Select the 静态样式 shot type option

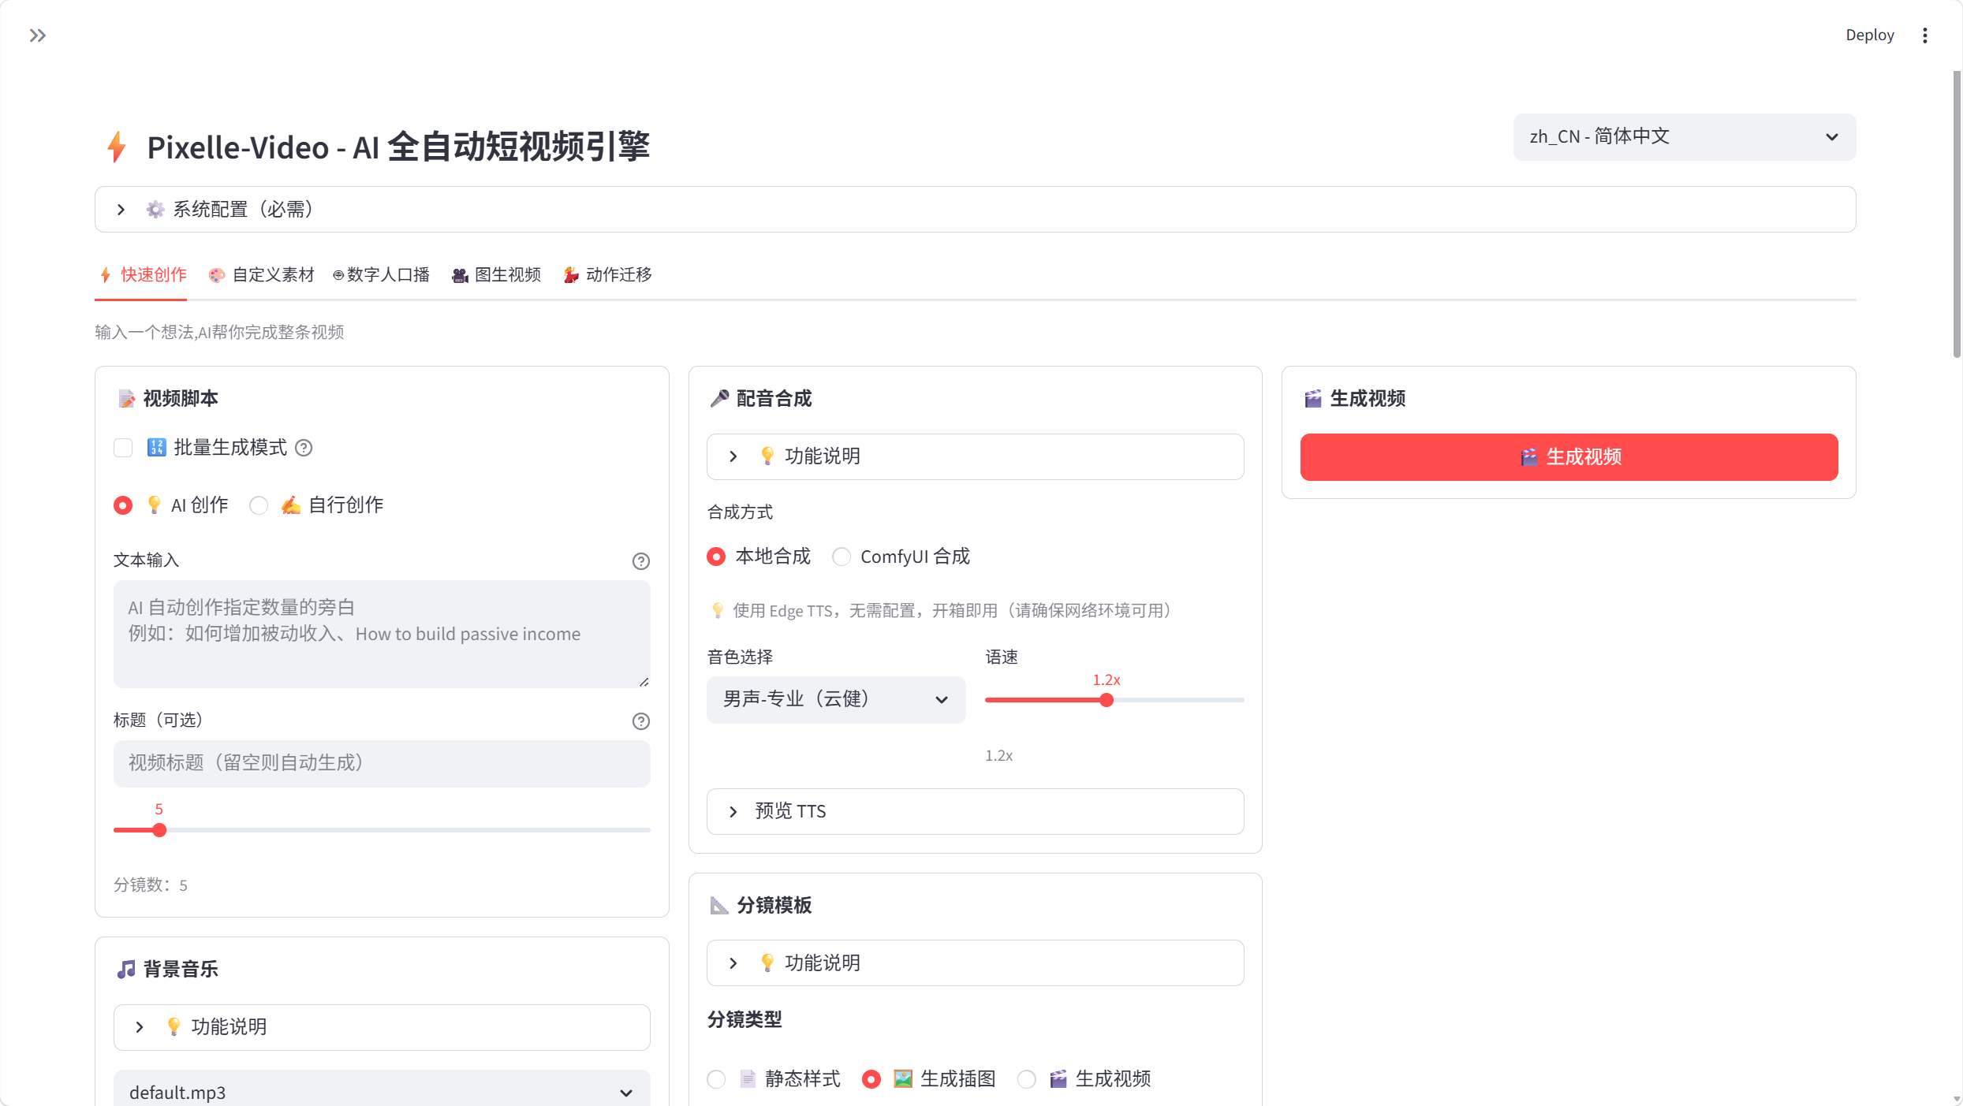[x=716, y=1078]
